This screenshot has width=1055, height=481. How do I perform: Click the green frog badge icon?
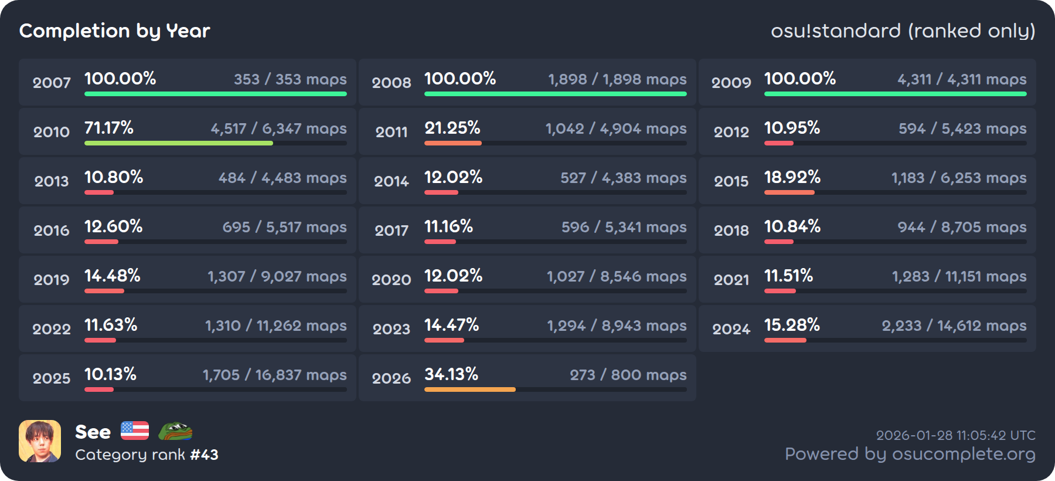(175, 431)
